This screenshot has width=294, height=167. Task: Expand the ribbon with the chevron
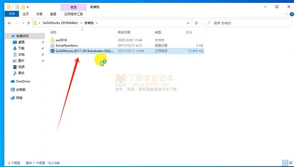pyautogui.click(x=286, y=14)
